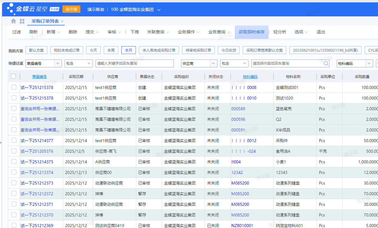The image size is (378, 228).
Task: Switch to the 采购订单列表 tab
Action: point(45,21)
